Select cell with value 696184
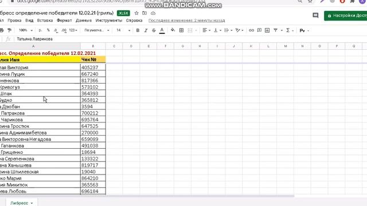This screenshot has width=367, height=206. click(93, 191)
